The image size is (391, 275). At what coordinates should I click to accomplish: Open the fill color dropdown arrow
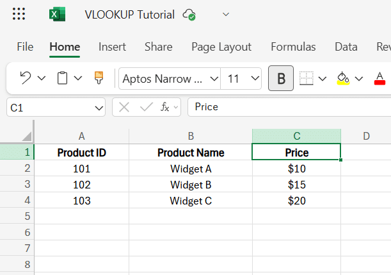(x=359, y=79)
